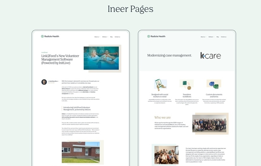
Task: Click the author name David Busoferro
Action: (x=53, y=81)
